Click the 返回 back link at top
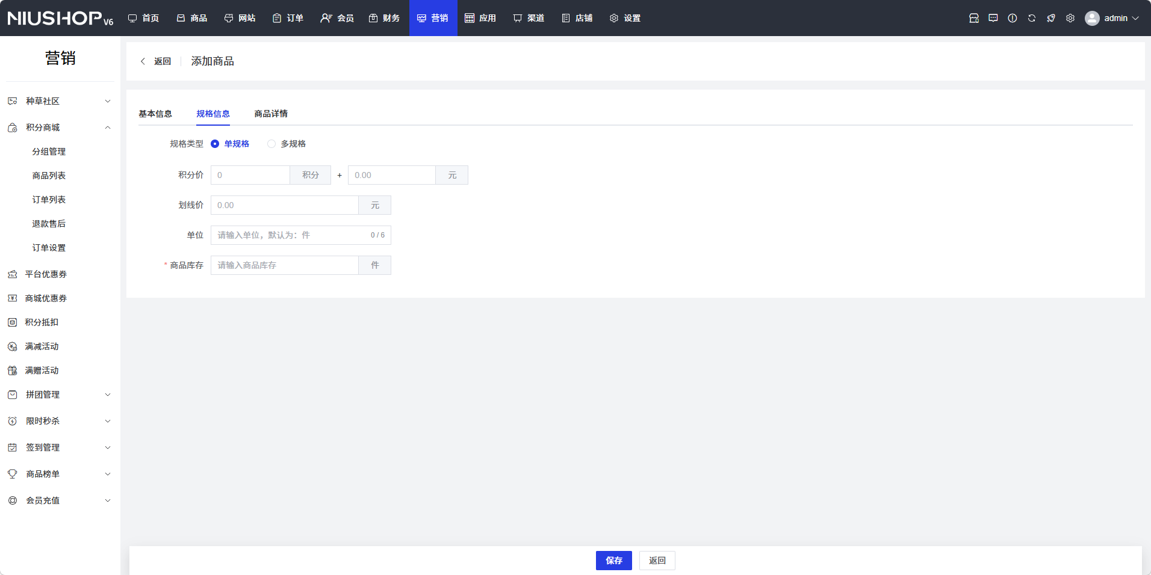The width and height of the screenshot is (1151, 575). pyautogui.click(x=156, y=61)
